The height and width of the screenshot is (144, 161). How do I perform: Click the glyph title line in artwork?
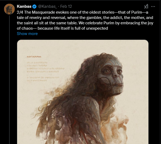click(34, 57)
